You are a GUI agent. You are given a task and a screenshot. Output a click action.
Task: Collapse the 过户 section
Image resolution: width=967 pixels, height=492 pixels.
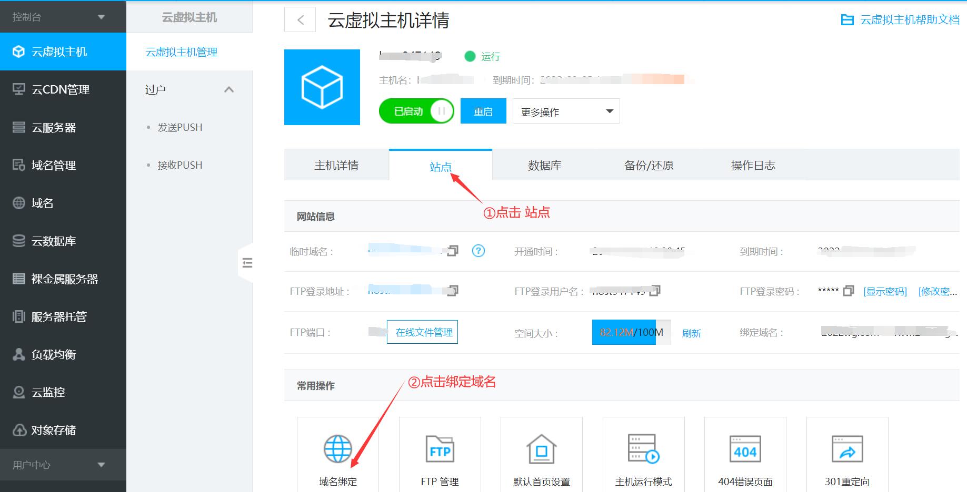(229, 89)
